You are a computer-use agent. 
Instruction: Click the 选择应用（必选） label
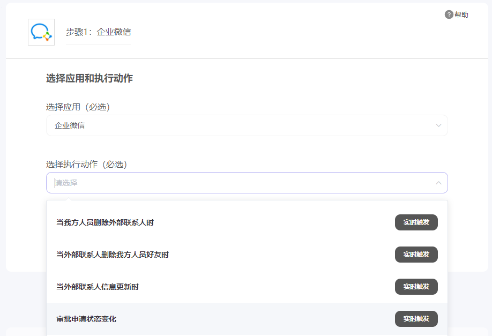[x=78, y=107]
